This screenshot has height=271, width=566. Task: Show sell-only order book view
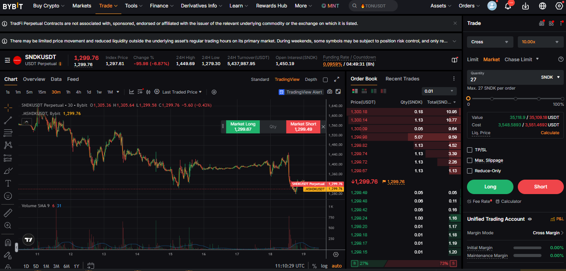click(384, 91)
